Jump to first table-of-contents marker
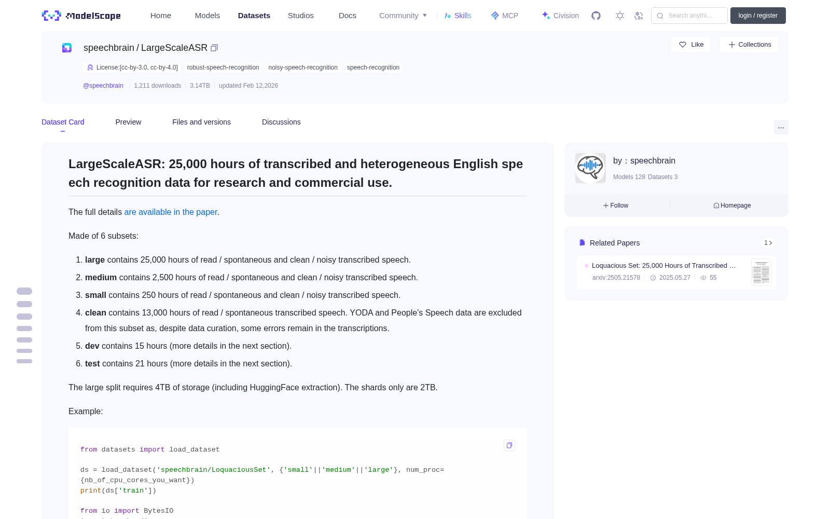830x519 pixels. (x=24, y=291)
